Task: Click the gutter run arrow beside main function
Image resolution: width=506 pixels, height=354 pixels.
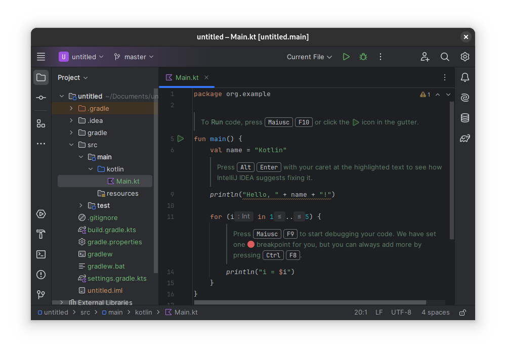Action: 181,139
